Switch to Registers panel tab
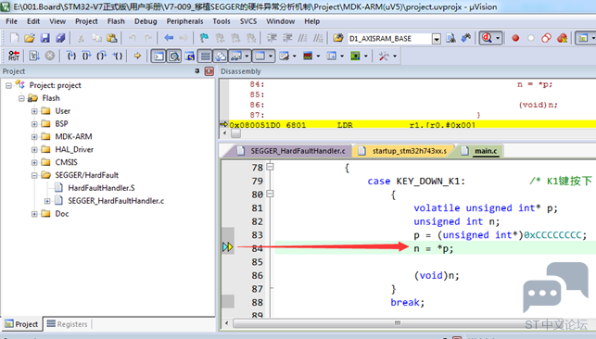Viewport: 596px width, 339px height. [67, 324]
